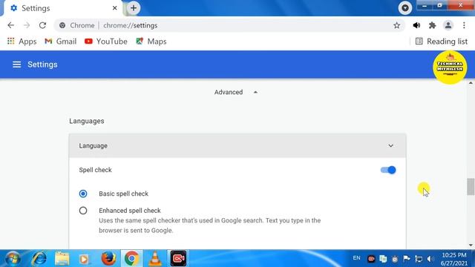Open File Explorer folder on taskbar
Screen dimensions: 475x267
(62, 259)
